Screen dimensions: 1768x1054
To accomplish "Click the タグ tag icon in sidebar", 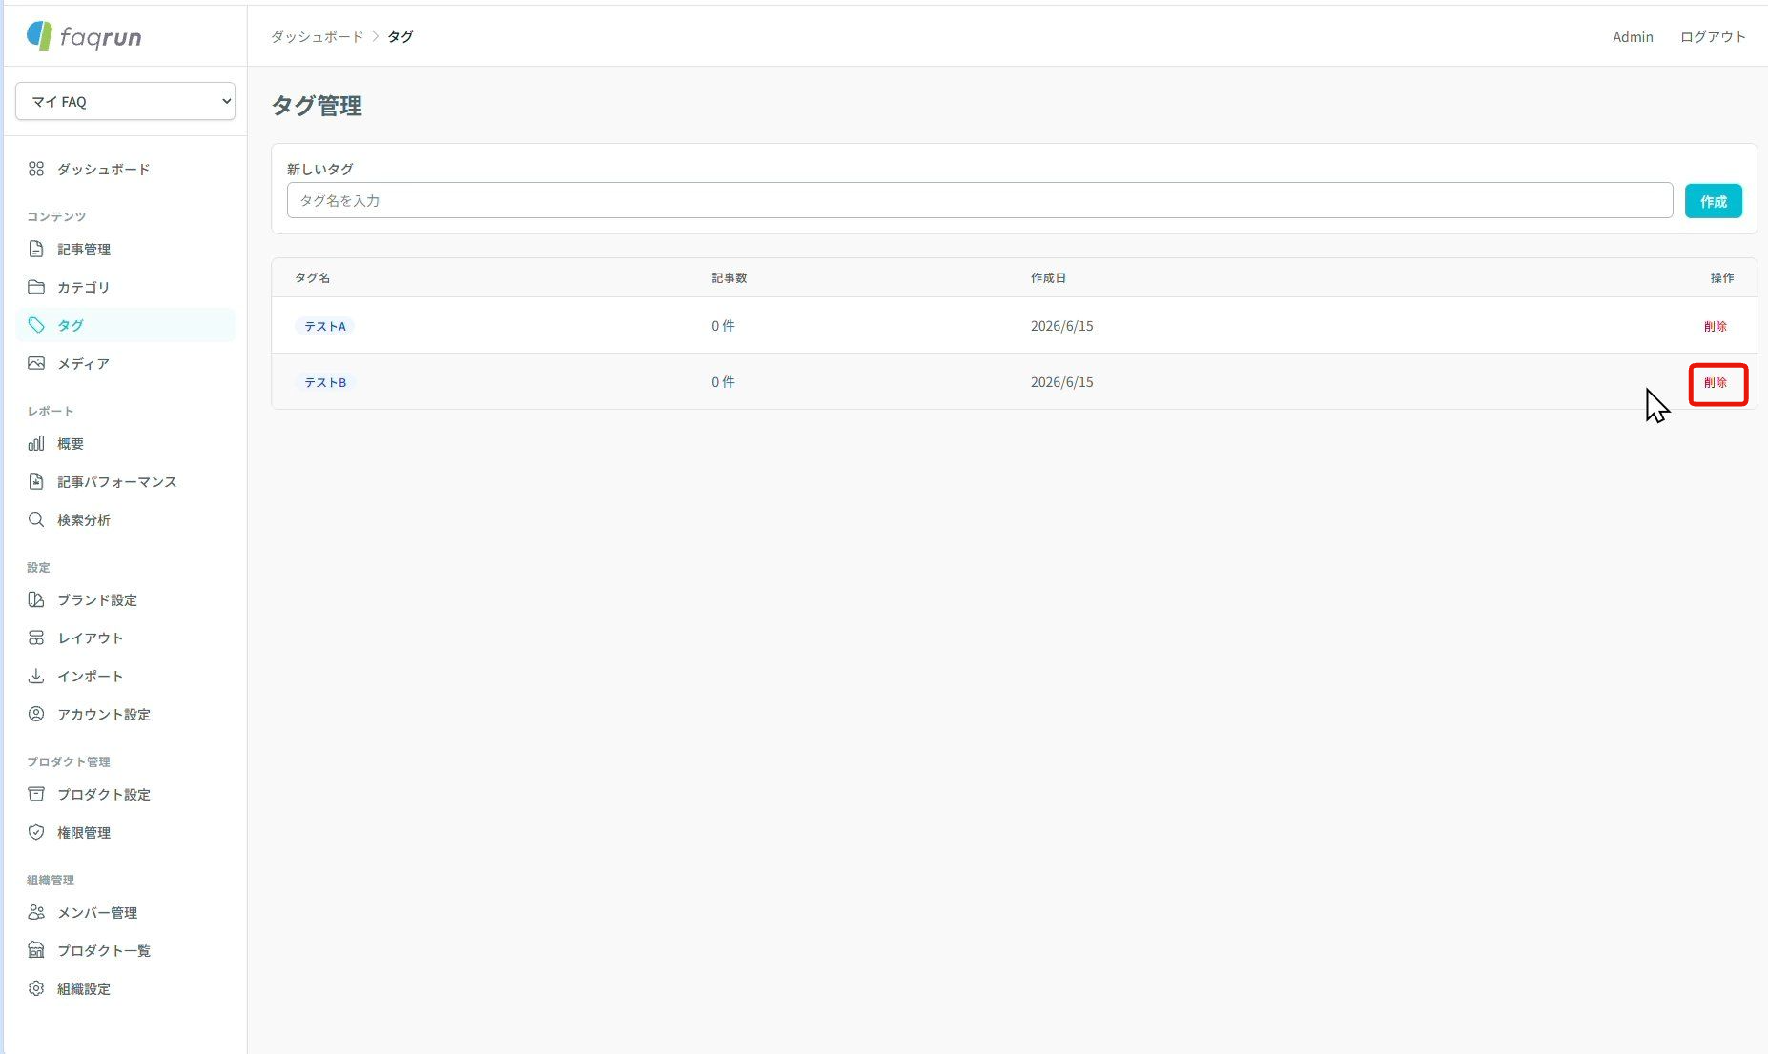I will pyautogui.click(x=36, y=325).
